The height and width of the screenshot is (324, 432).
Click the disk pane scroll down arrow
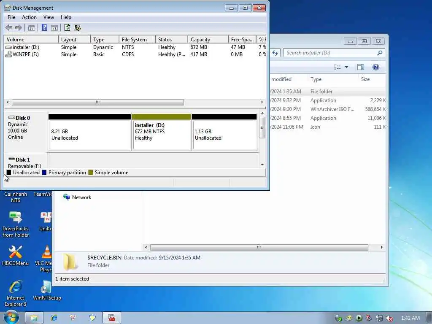tap(262, 165)
